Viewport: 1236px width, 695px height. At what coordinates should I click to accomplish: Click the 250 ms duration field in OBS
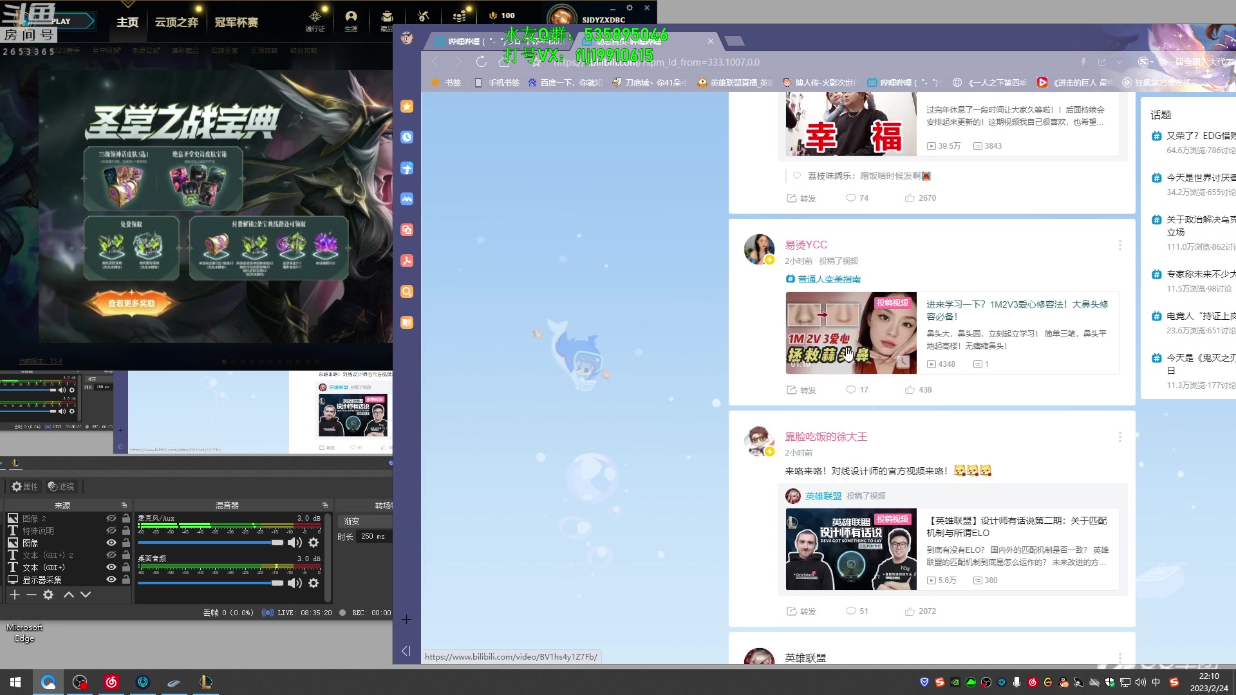(375, 536)
